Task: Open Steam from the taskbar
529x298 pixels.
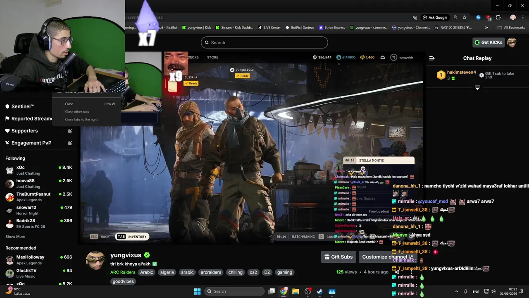Action: coord(319,291)
